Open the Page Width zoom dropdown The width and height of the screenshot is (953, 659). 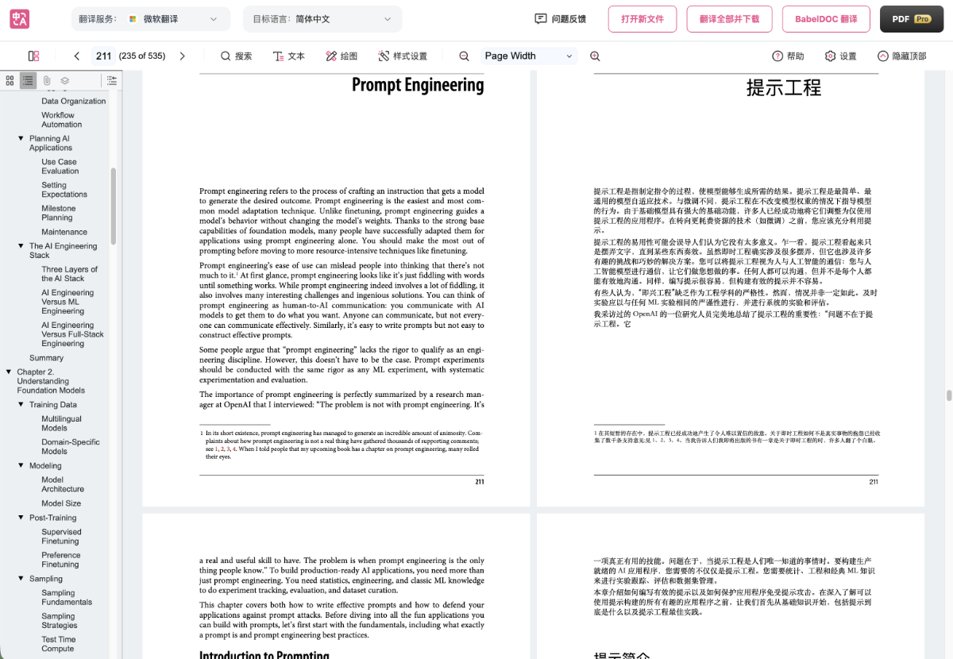[x=529, y=56]
